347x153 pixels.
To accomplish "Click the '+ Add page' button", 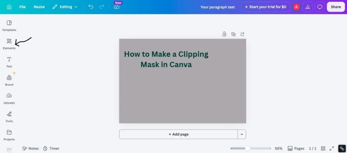I will [x=178, y=134].
